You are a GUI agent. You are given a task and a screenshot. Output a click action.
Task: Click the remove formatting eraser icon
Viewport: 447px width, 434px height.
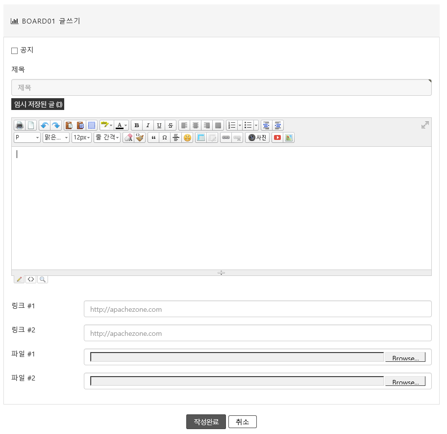tap(128, 137)
